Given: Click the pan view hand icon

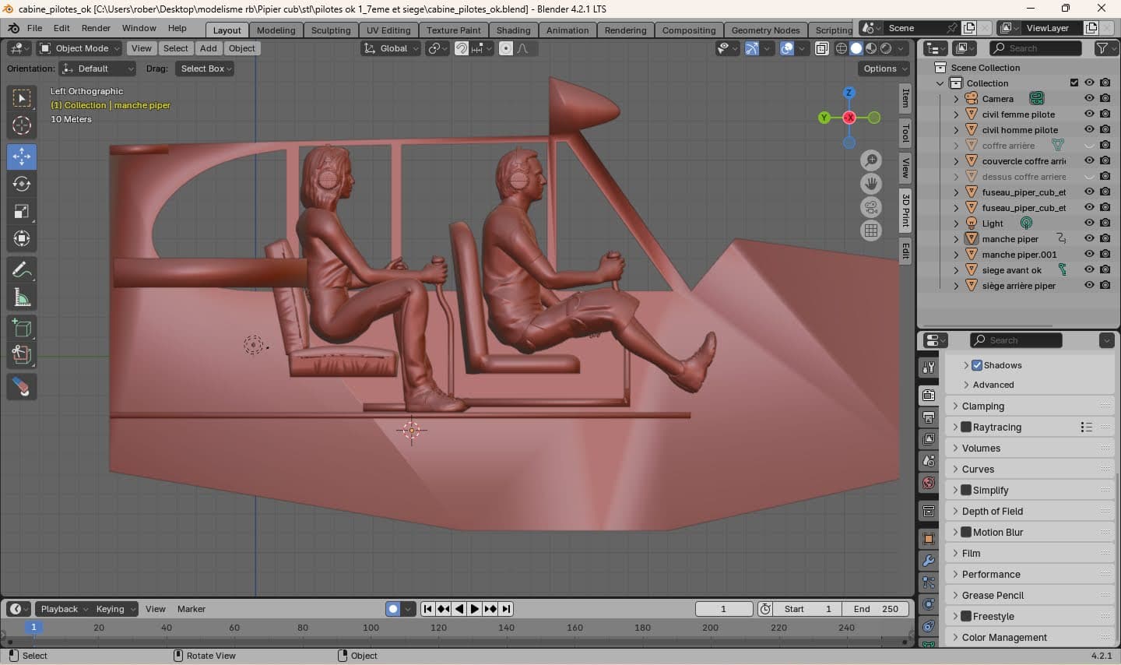Looking at the screenshot, I should [871, 184].
